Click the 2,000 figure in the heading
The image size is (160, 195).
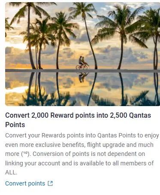pyautogui.click(x=40, y=116)
